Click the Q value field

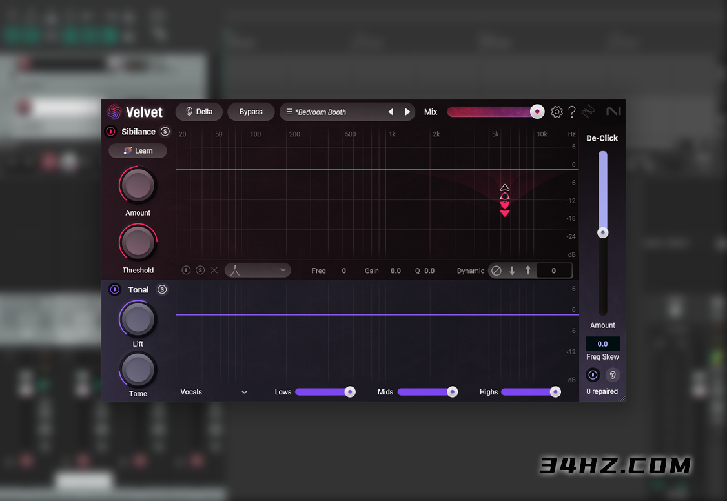tap(429, 271)
